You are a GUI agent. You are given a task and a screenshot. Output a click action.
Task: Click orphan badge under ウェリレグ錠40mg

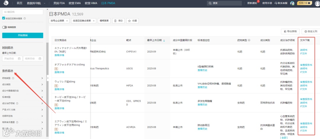[56, 86]
